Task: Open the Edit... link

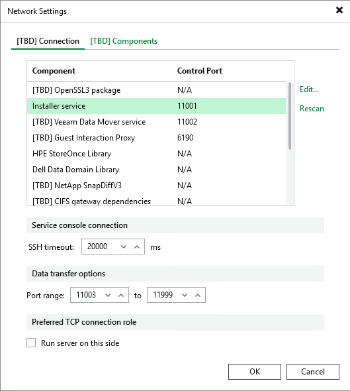Action: tap(309, 89)
